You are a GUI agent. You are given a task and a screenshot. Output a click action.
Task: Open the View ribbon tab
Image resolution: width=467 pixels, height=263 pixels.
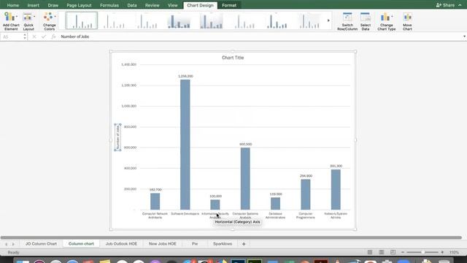pyautogui.click(x=173, y=5)
